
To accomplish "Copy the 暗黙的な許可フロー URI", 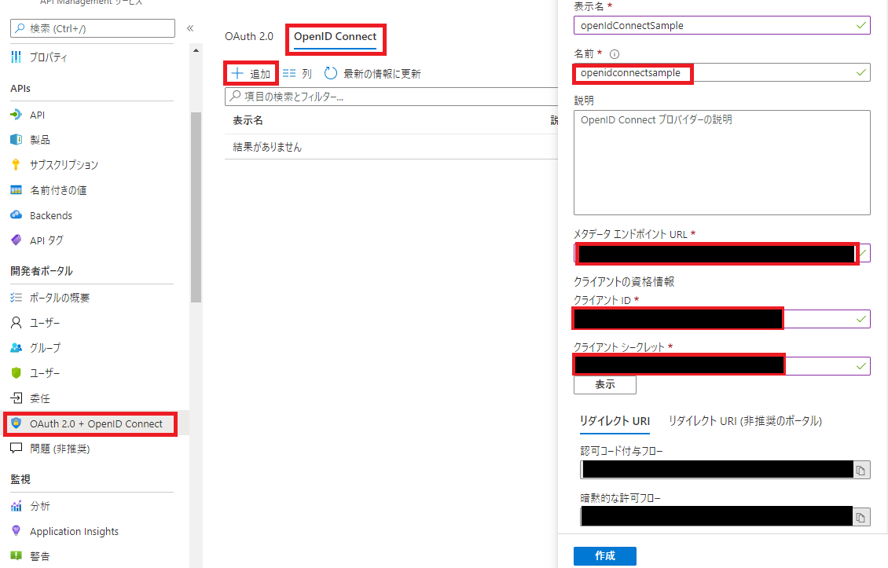I will point(860,517).
